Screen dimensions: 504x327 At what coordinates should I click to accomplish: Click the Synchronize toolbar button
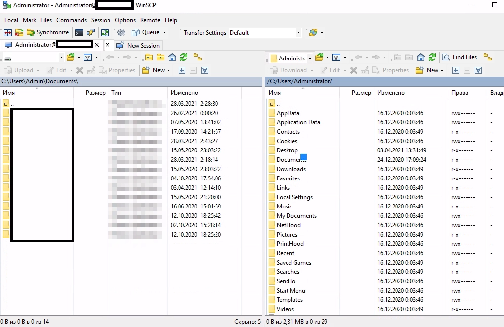point(47,32)
